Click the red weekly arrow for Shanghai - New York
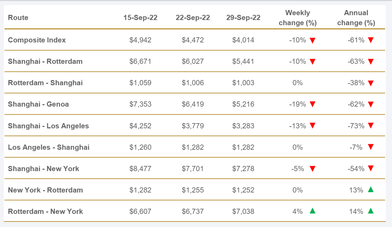The width and height of the screenshot is (392, 227). 312,169
